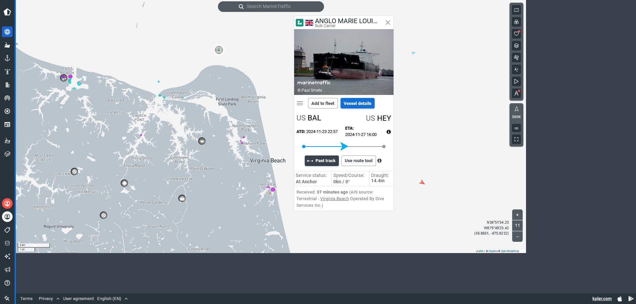The height and width of the screenshot is (304, 636).
Task: Zoom in the map with plus button
Action: coord(517,215)
